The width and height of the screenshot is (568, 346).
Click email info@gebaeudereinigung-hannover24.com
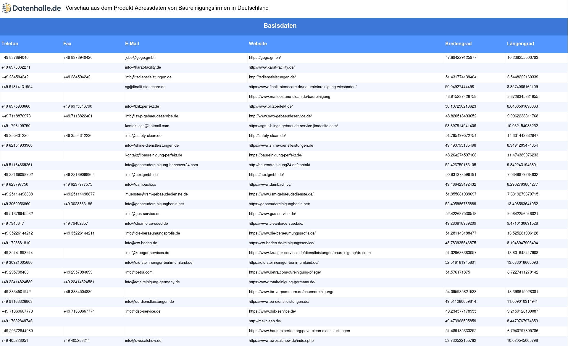tap(162, 165)
